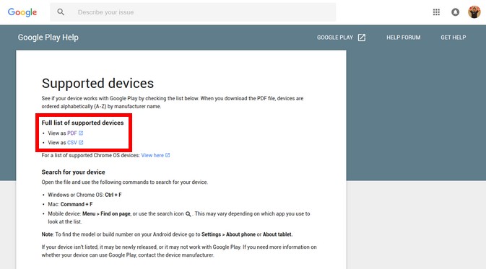Click the inline search icon in the Mobile device bullet
The width and height of the screenshot is (486, 269).
click(188, 214)
